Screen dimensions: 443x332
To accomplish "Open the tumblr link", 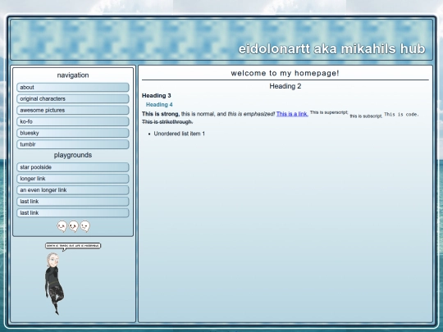I will pyautogui.click(x=73, y=144).
